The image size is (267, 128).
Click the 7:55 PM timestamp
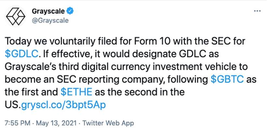[18, 123]
